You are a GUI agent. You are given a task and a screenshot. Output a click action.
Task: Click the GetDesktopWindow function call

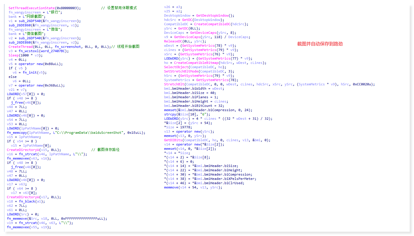(213, 15)
